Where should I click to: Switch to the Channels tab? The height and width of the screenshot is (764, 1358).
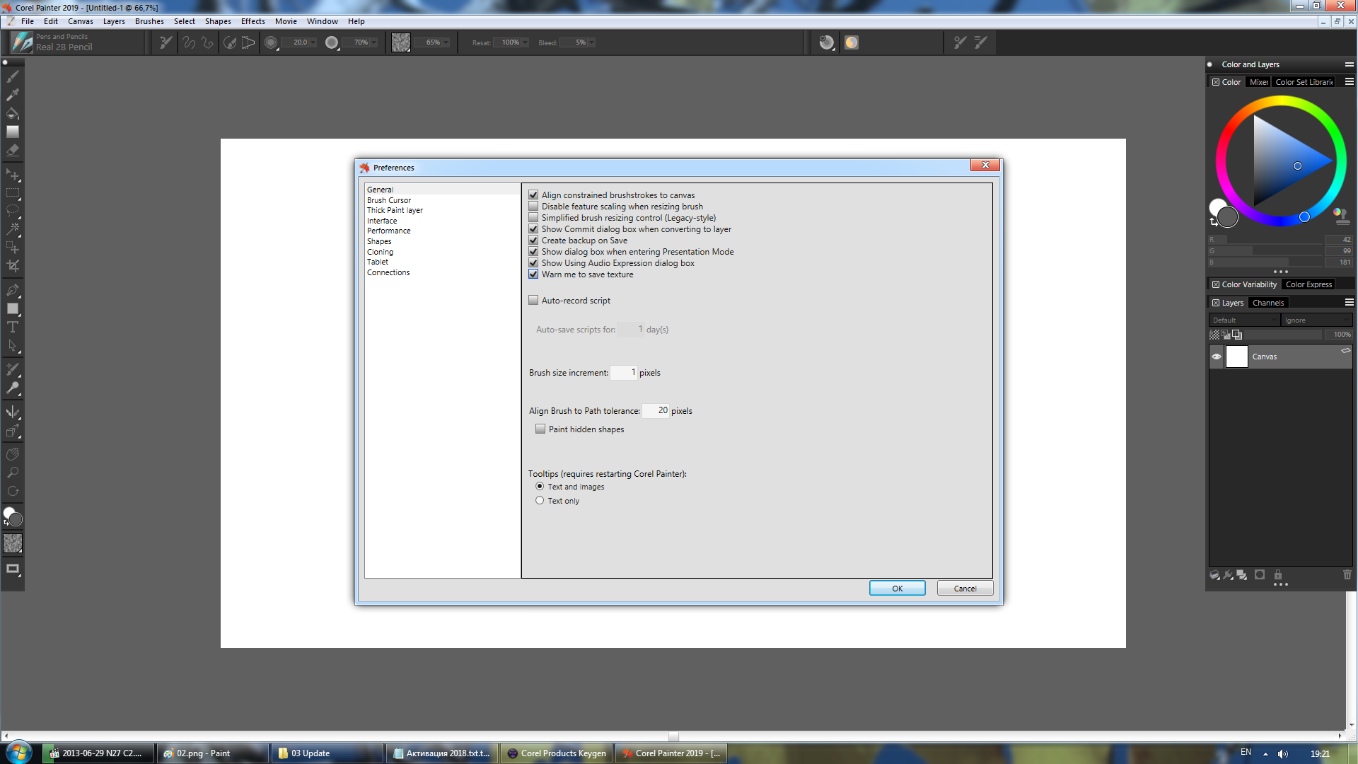pyautogui.click(x=1267, y=303)
